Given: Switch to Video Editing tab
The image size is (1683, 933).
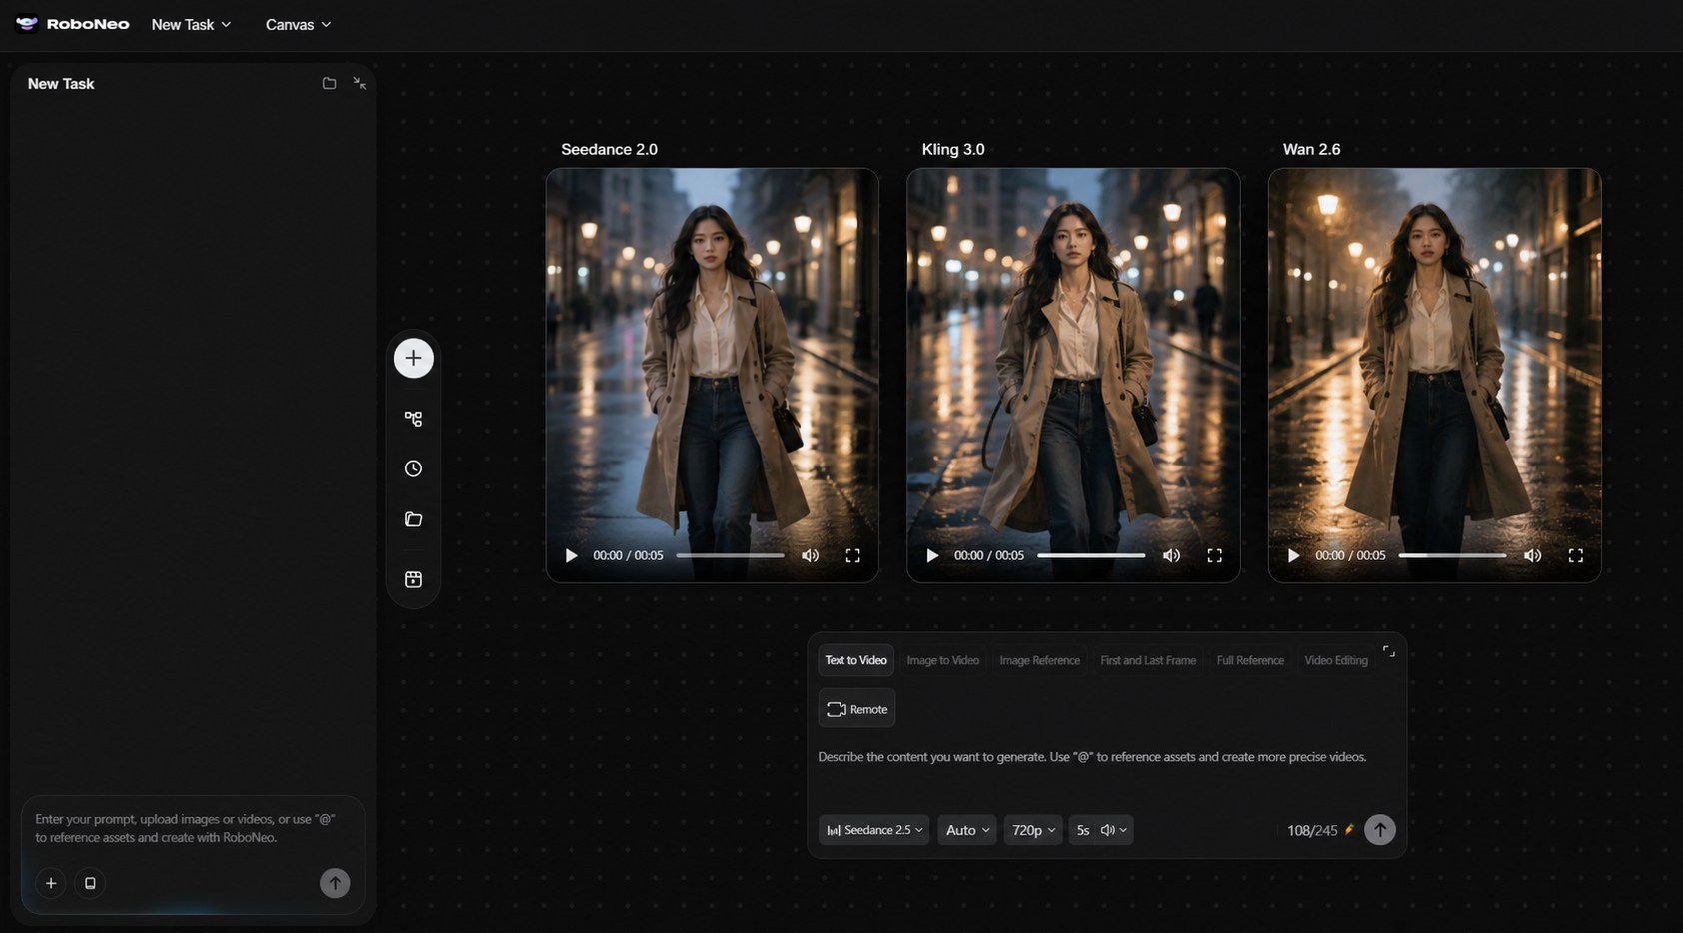Looking at the screenshot, I should coord(1336,660).
